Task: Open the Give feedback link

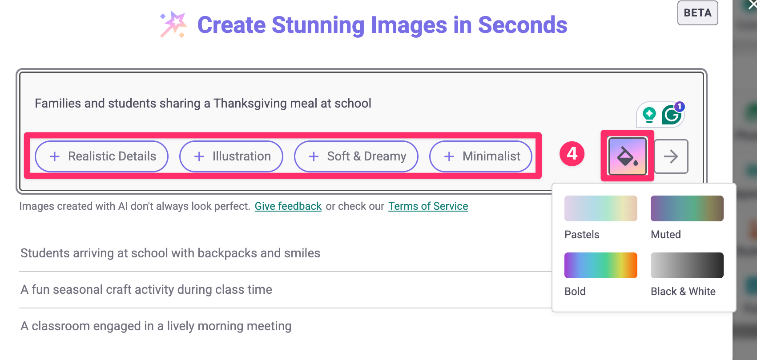Action: pyautogui.click(x=288, y=206)
